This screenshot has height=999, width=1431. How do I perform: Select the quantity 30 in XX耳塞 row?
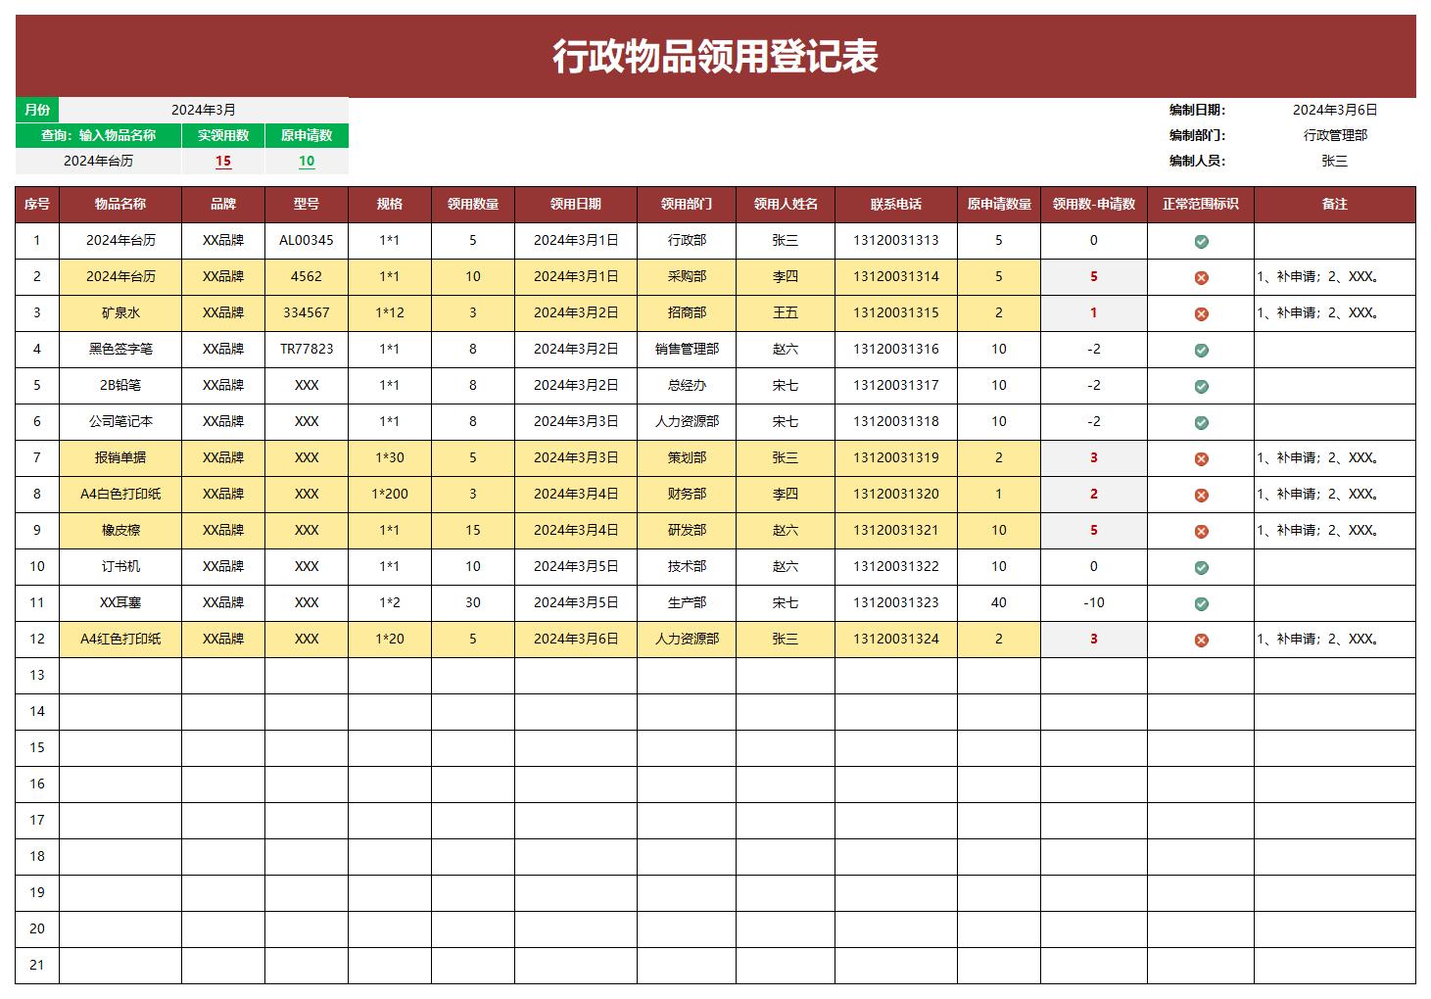pyautogui.click(x=473, y=602)
